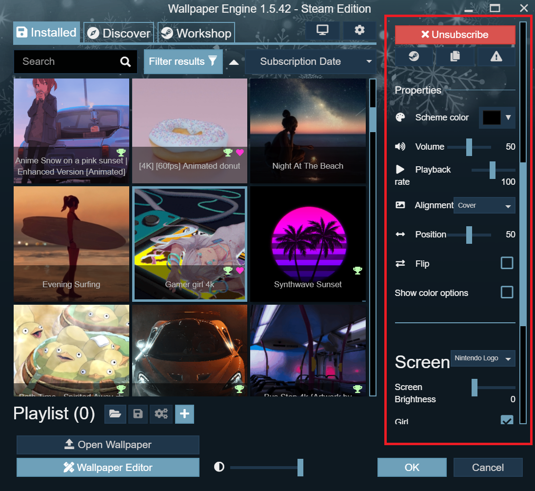Click the pink heart on Animated donut
The width and height of the screenshot is (535, 491).
tap(240, 153)
